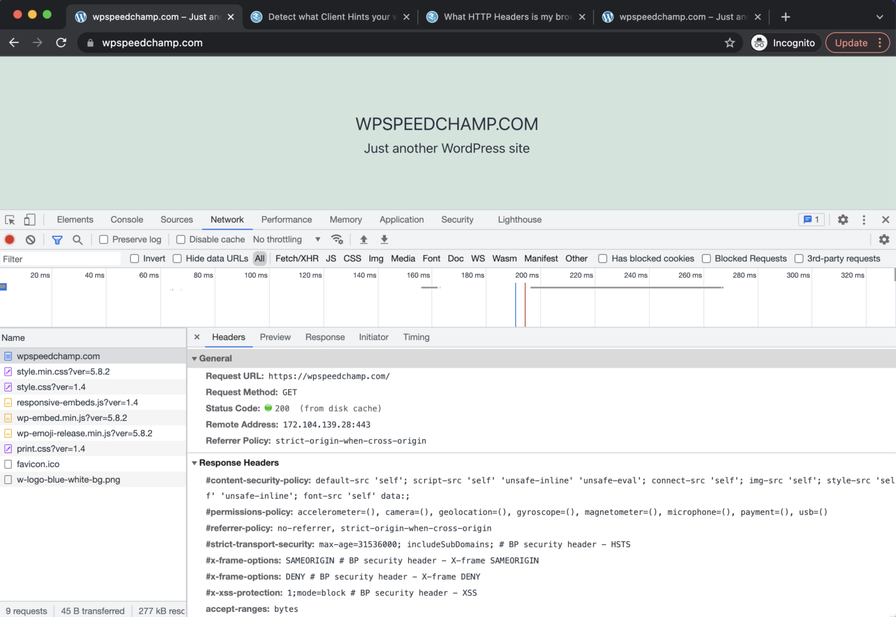Clear the network requests log
Viewport: 896px width, 617px height.
pyautogui.click(x=30, y=239)
